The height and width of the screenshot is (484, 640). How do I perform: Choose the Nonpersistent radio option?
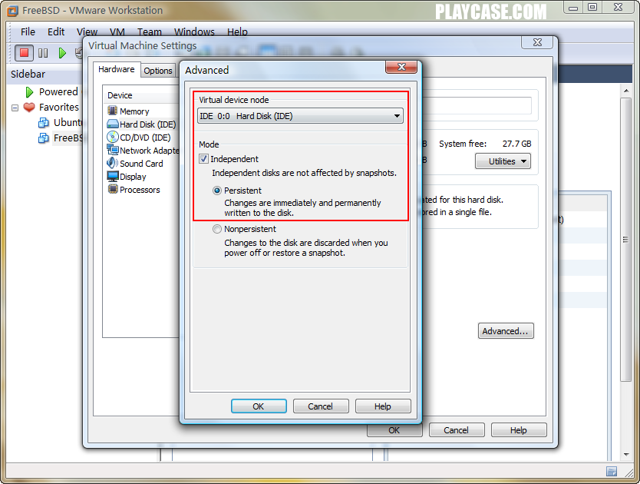coord(217,229)
